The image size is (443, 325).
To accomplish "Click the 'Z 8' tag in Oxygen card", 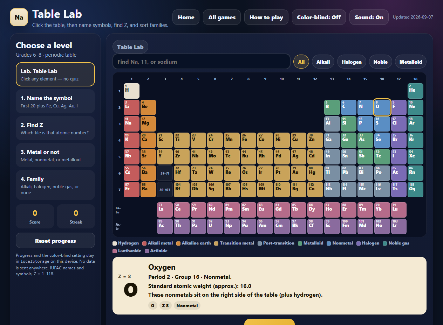I will [x=165, y=305].
